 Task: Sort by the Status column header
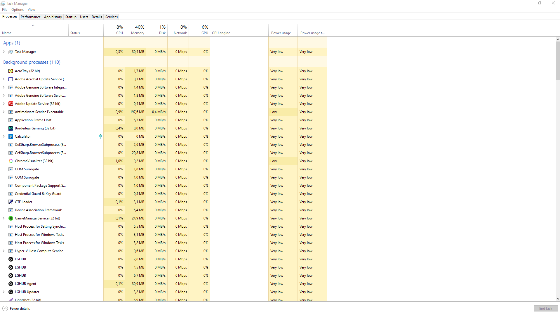point(86,30)
